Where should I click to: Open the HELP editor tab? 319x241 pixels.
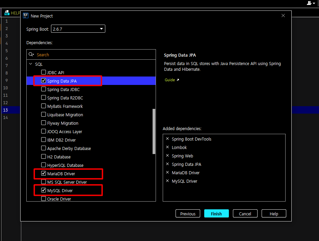12,13
